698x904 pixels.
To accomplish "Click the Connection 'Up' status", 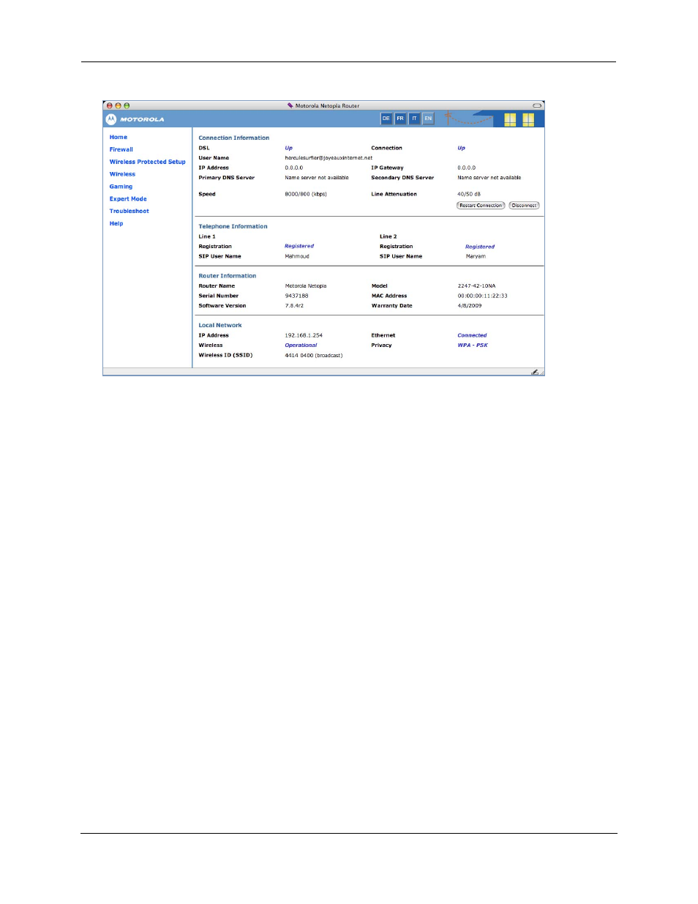I will click(x=462, y=148).
